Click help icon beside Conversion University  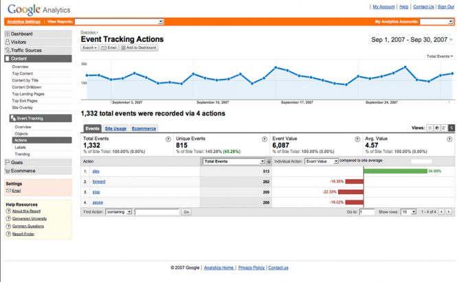pos(8,219)
